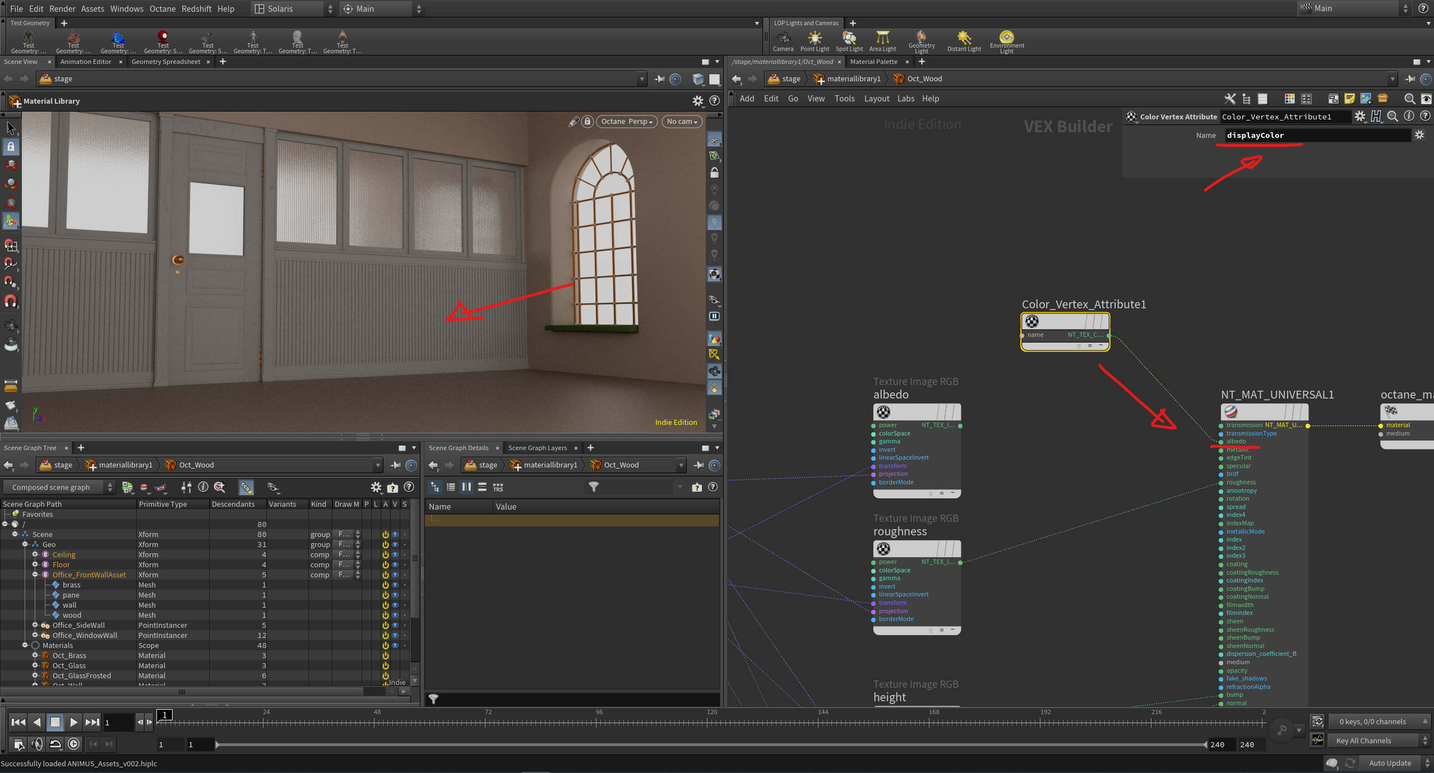Toggle visibility of Ceiling prim
1434x773 pixels.
pos(395,555)
